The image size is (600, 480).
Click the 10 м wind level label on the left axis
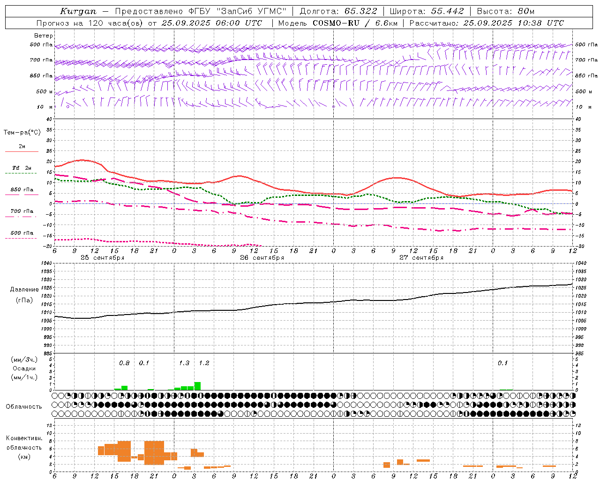coord(45,107)
